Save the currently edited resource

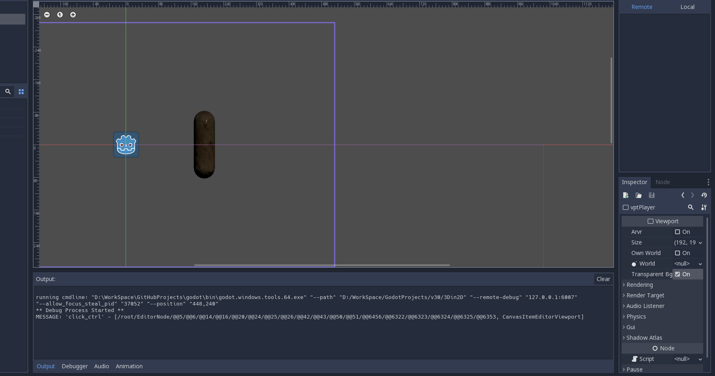652,196
